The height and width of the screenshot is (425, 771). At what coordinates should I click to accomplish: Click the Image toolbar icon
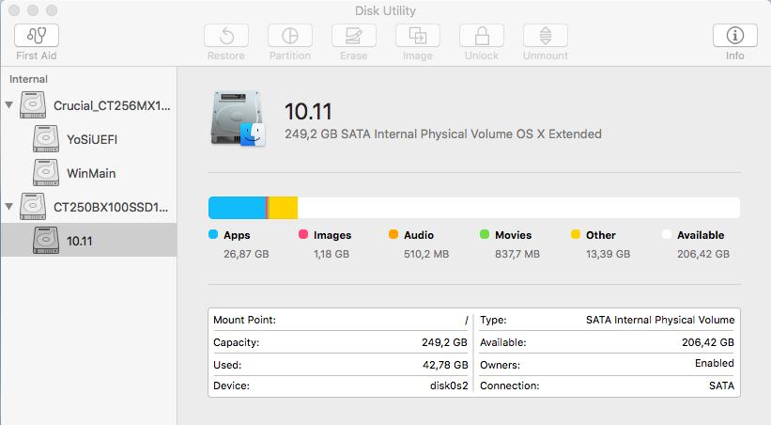418,36
